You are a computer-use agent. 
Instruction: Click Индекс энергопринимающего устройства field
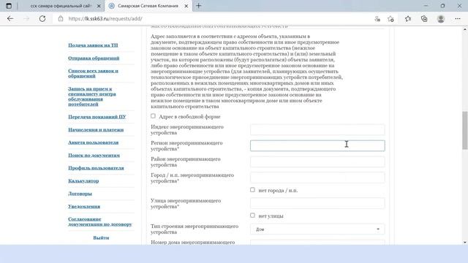(317, 130)
